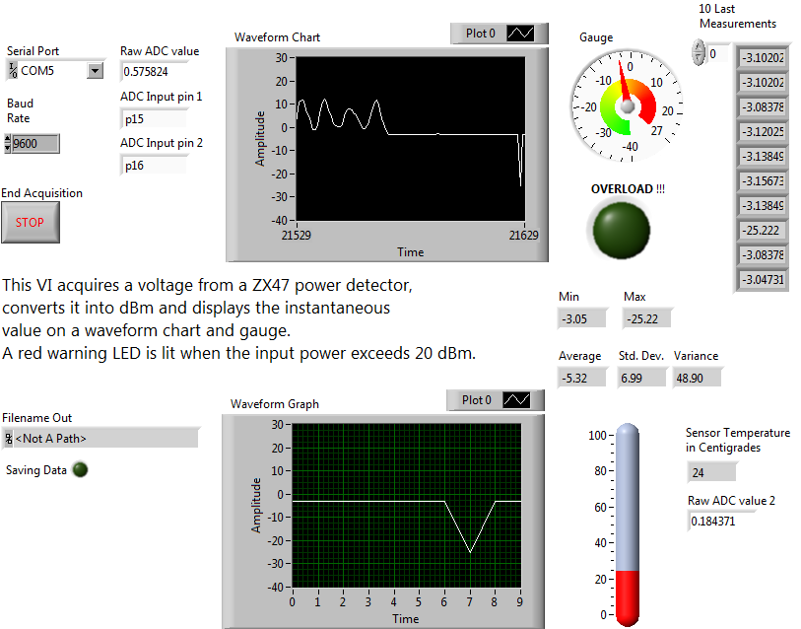Open the Serial Port COM5 dropdown

point(93,69)
